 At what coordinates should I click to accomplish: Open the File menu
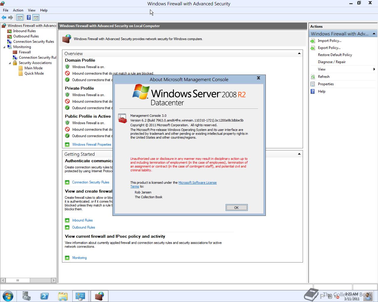coord(6,10)
